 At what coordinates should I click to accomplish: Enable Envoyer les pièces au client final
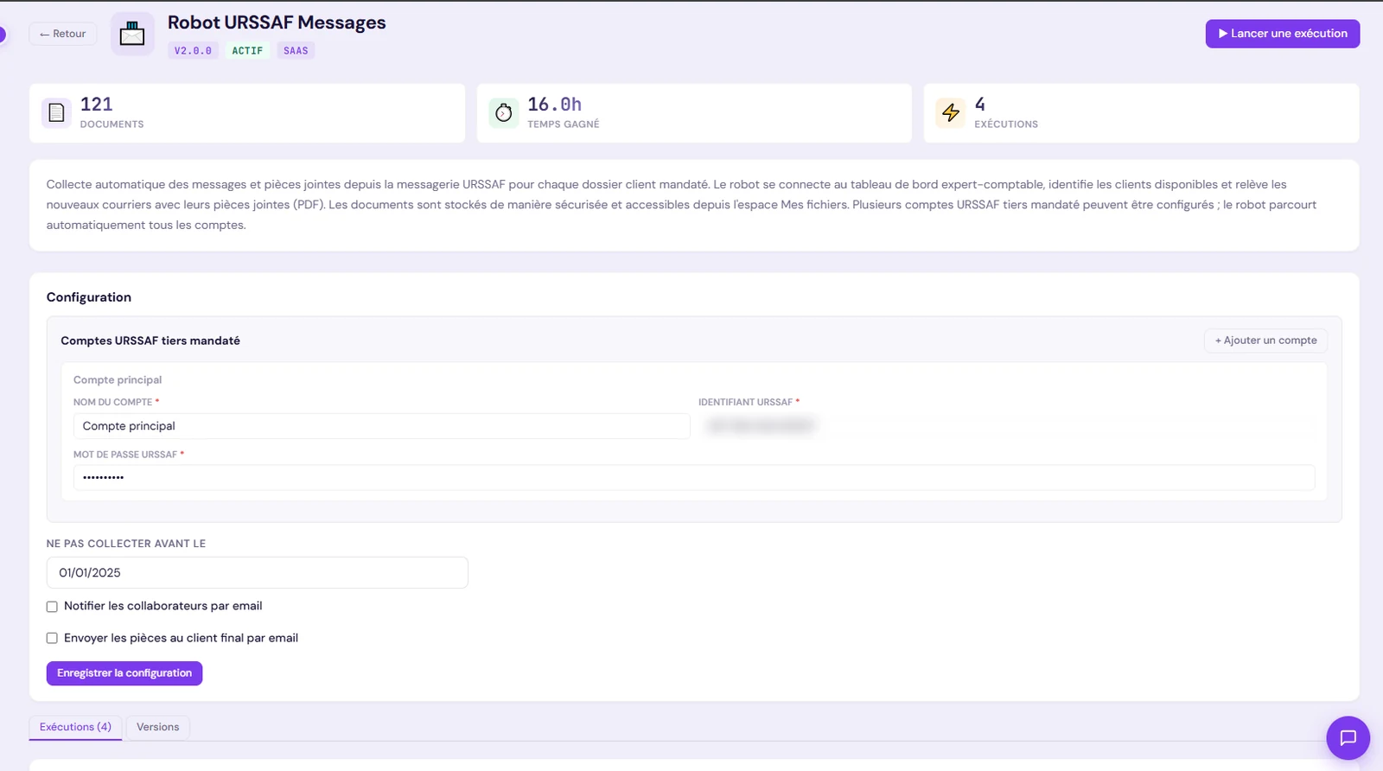pos(52,639)
